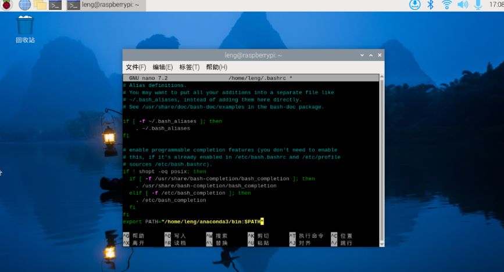Open the 编辑(E) menu
This screenshot has height=272, width=504.
[163, 67]
